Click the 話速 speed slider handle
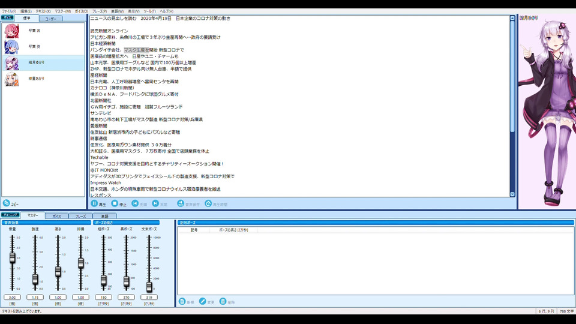This screenshot has width=576, height=324. 35,279
